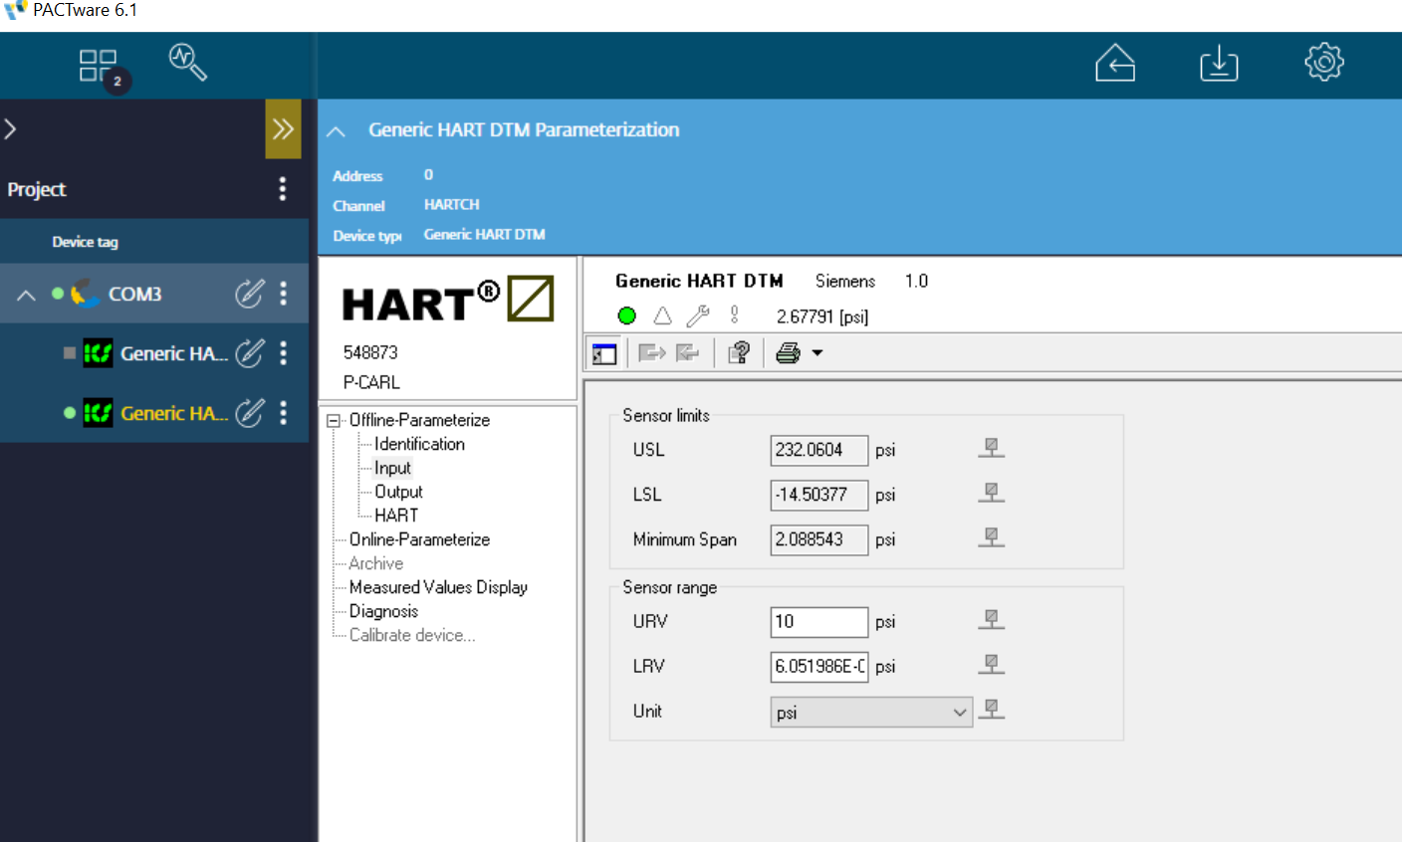Viewport: 1402px width, 842px height.
Task: Click the printer icon in DTM toolbar
Action: pos(788,353)
